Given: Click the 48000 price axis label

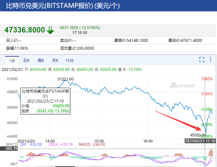Looking at the screenshot, I should (12, 107).
